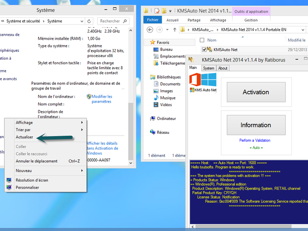This screenshot has height=231, width=308.
Task: Click the Favoris star icon
Action: pyautogui.click(x=152, y=42)
